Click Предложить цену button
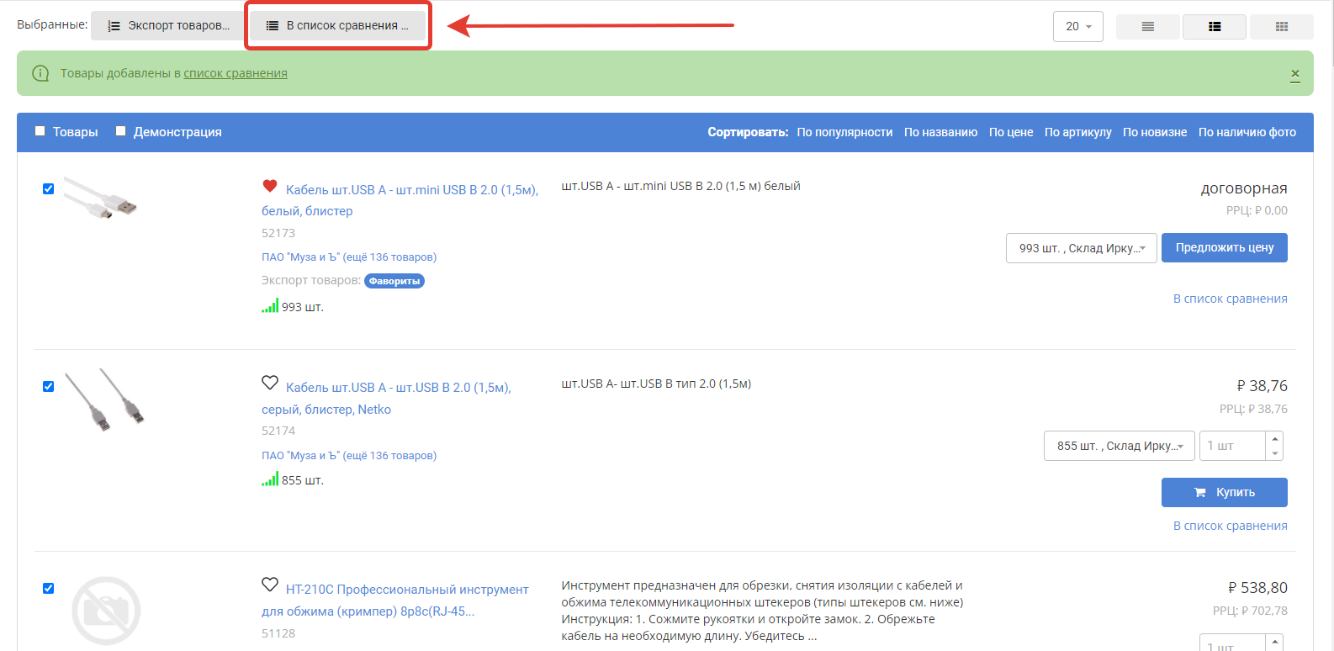Image resolution: width=1334 pixels, height=651 pixels. point(1224,248)
